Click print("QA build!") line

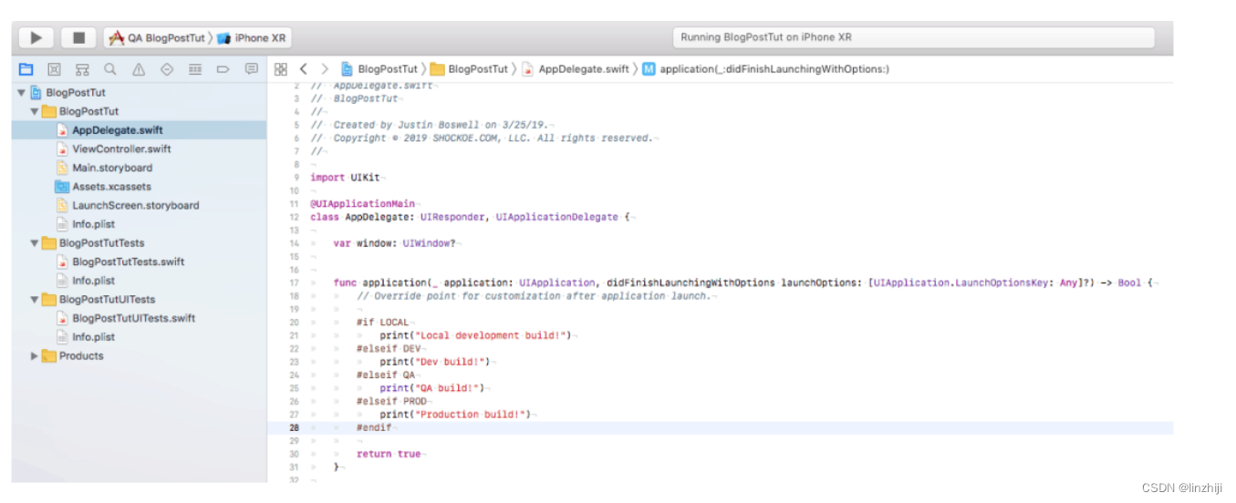[x=432, y=388]
